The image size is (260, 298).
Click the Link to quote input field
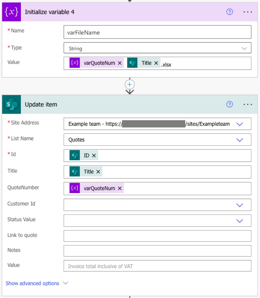[x=157, y=236]
